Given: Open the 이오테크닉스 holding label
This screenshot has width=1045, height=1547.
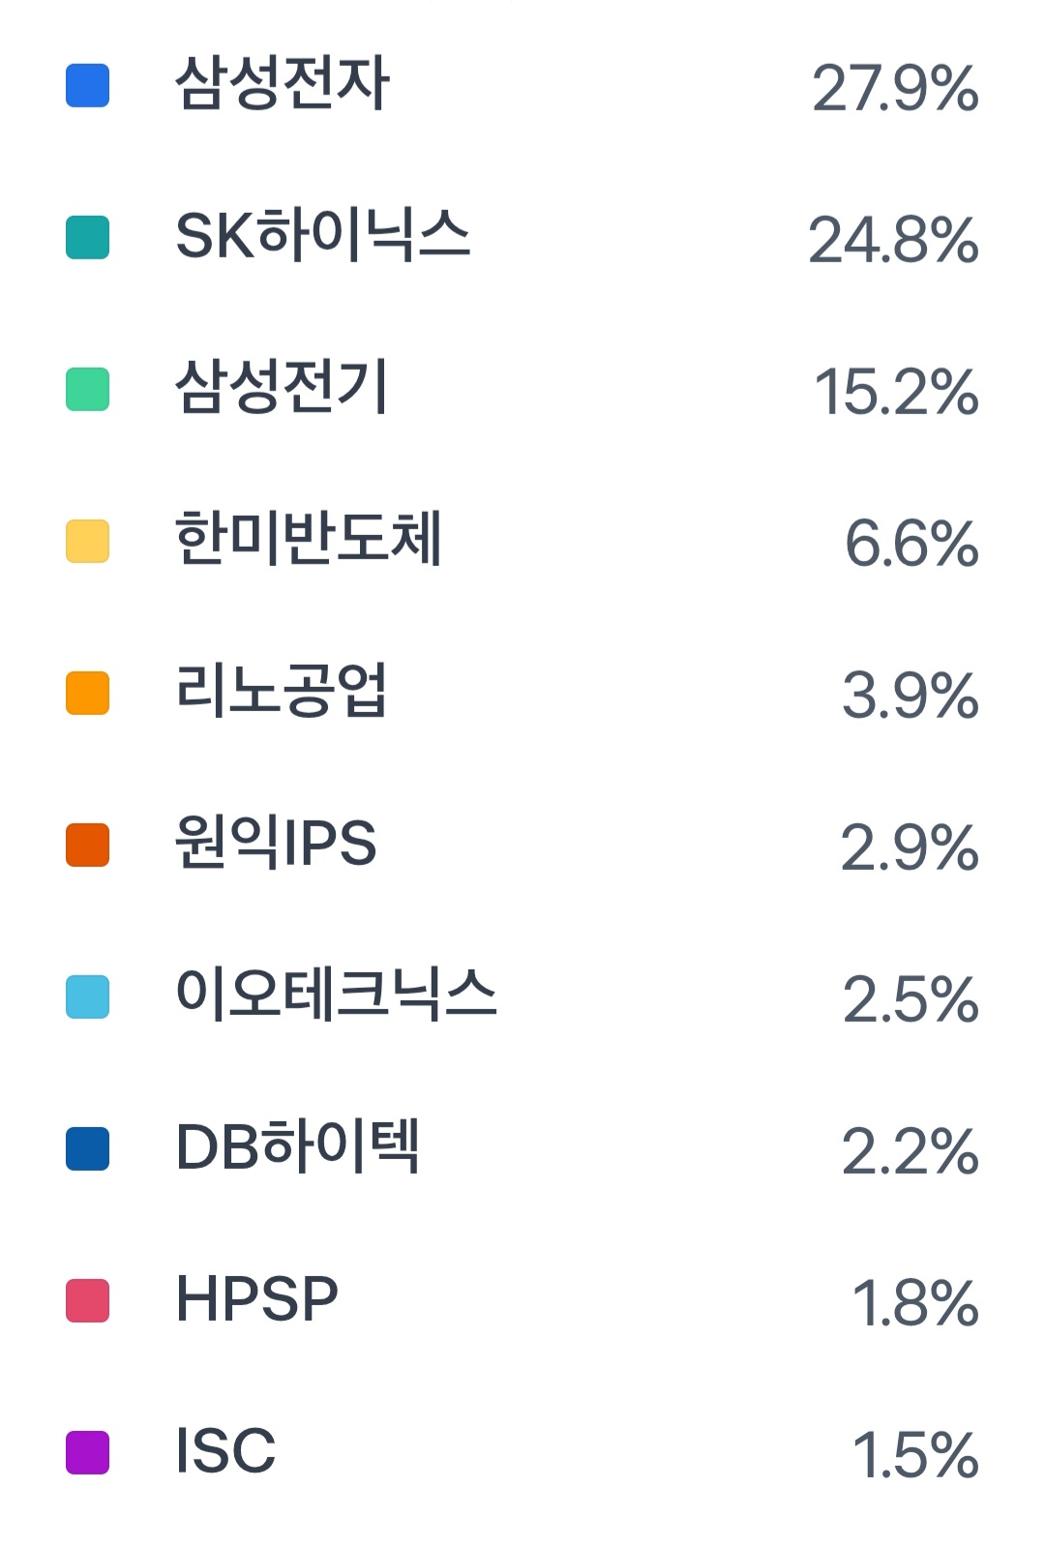Looking at the screenshot, I should click(336, 995).
